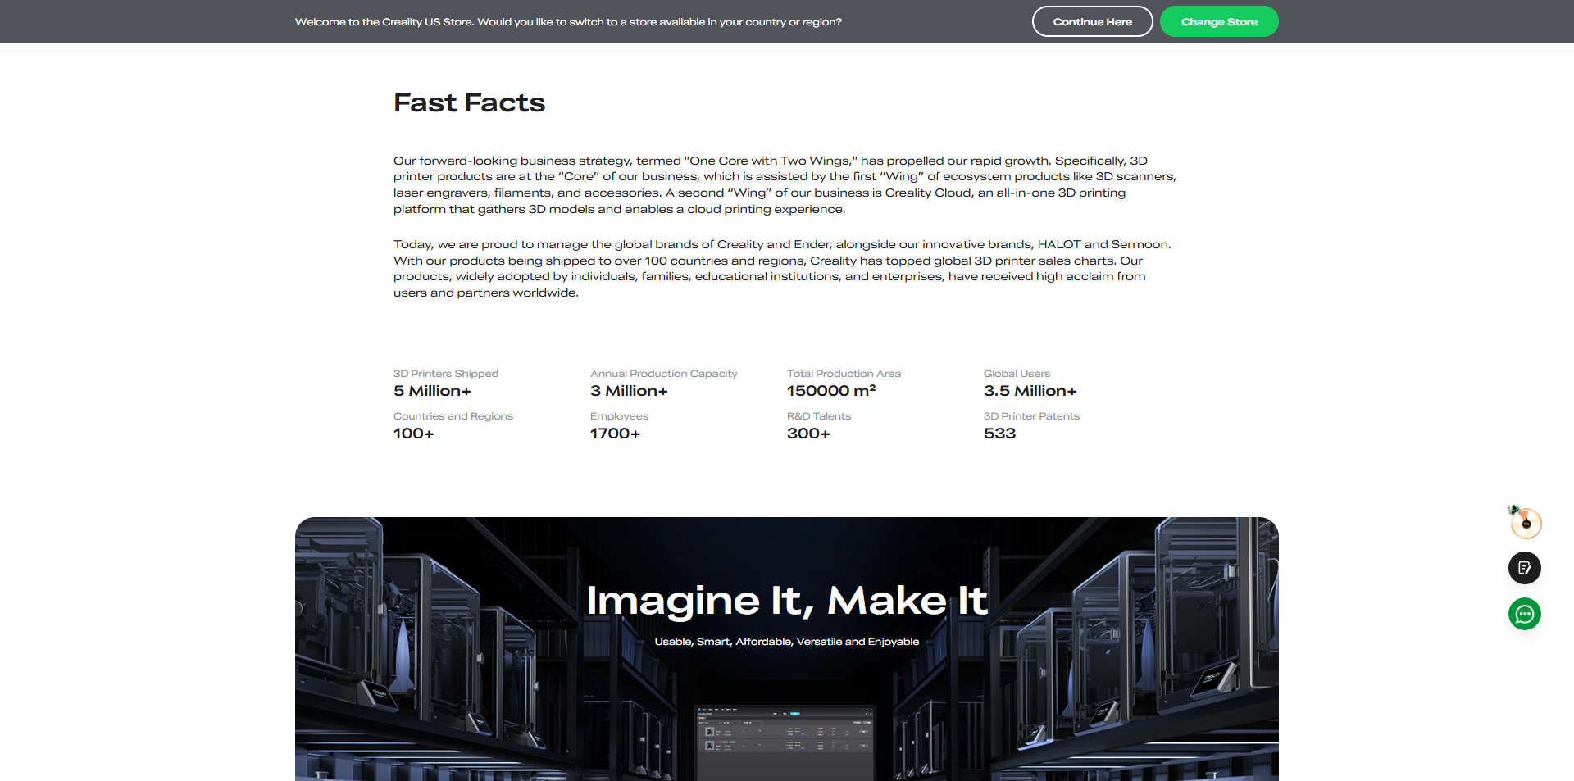1574x781 pixels.
Task: Click the 'Usable, Smart, Affordable' banner tagline
Action: pyautogui.click(x=787, y=642)
